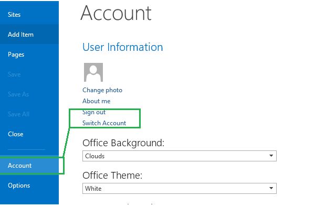This screenshot has height=207, width=325.
Task: Click the Sign out link
Action: [x=94, y=112]
